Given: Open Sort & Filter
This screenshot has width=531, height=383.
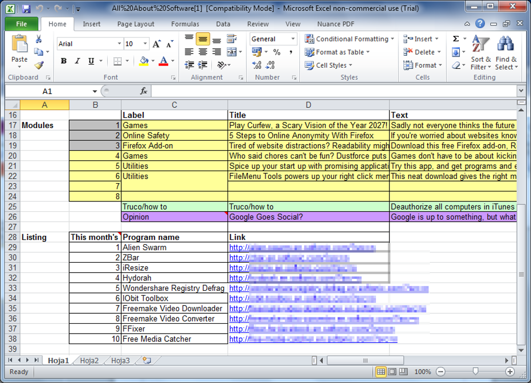Looking at the screenshot, I should pyautogui.click(x=480, y=53).
